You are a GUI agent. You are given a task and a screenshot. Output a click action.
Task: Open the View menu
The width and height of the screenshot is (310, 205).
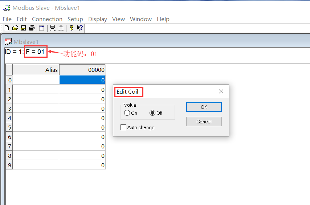(118, 19)
